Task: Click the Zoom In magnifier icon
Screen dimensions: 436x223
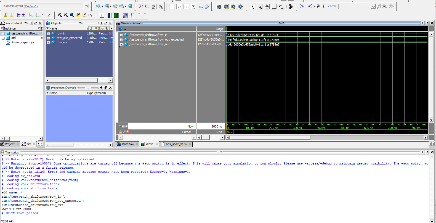Action: click(x=60, y=15)
